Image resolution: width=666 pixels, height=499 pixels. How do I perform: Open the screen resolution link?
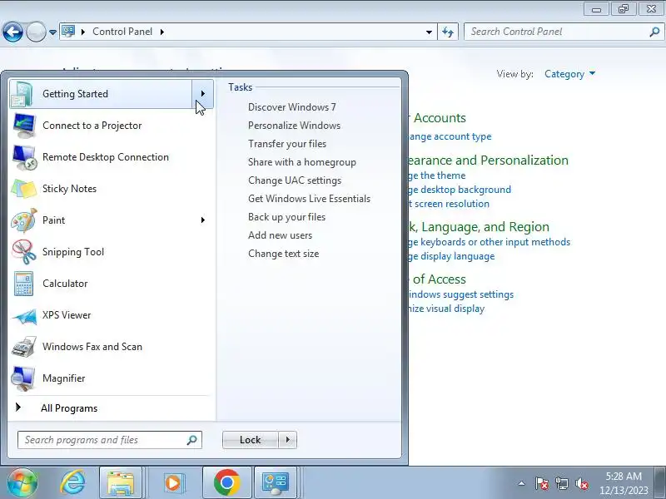click(450, 204)
